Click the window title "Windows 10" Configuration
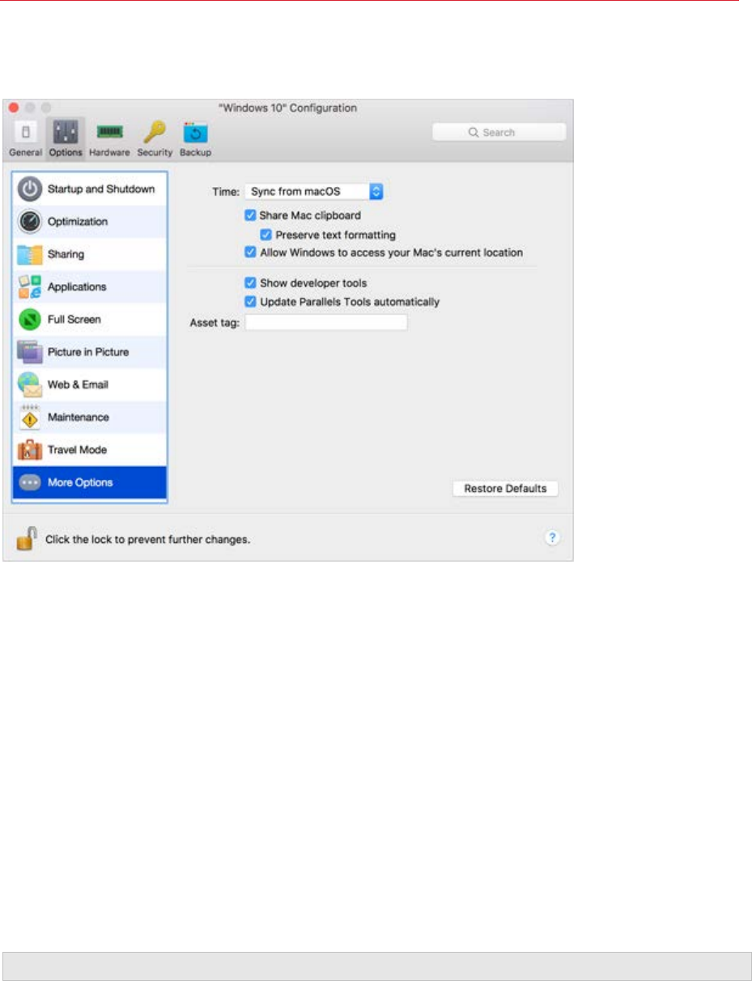 point(288,108)
